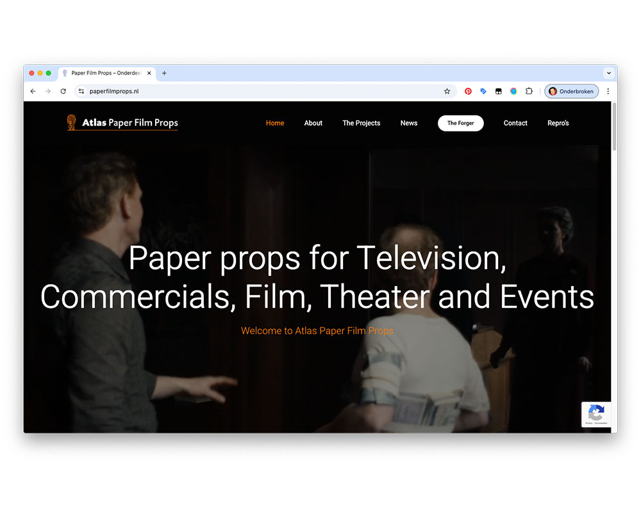Viewport: 641px width, 513px height.
Task: Navigate to the Repro's page
Action: pos(558,123)
